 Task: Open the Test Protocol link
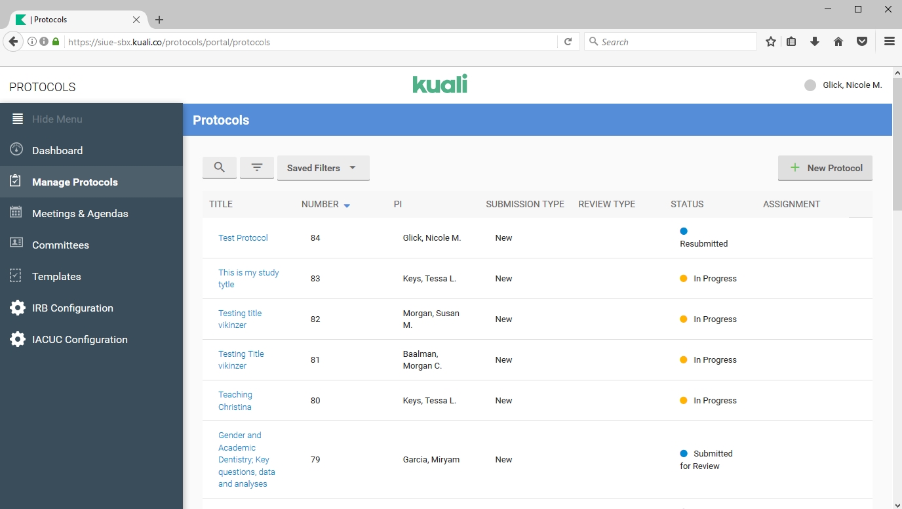243,237
